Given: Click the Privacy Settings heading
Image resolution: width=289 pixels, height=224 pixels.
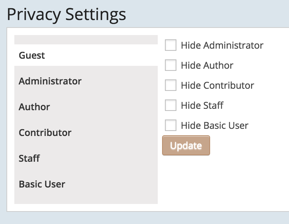Looking at the screenshot, I should pyautogui.click(x=66, y=15).
